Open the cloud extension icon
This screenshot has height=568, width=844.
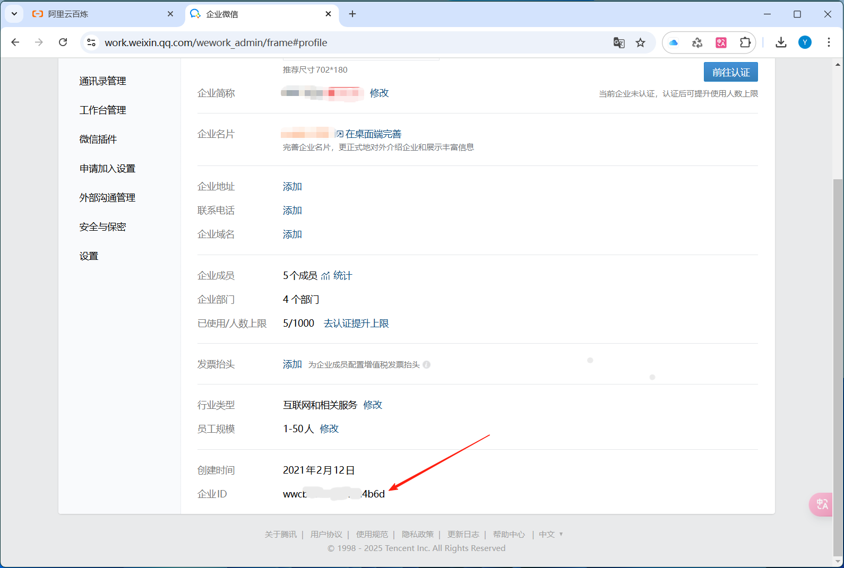click(x=674, y=42)
